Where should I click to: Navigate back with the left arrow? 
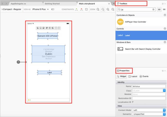tap(3, 4)
